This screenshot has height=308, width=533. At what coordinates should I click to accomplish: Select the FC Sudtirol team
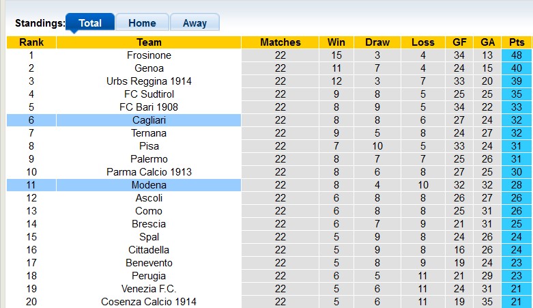[x=149, y=94]
